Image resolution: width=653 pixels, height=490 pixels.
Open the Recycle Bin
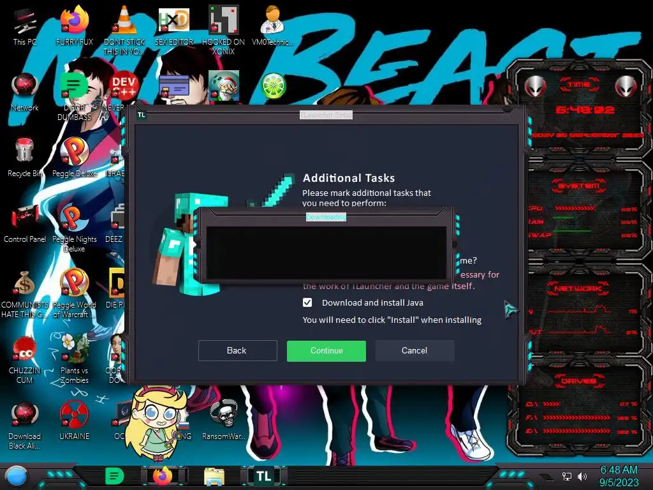point(25,158)
